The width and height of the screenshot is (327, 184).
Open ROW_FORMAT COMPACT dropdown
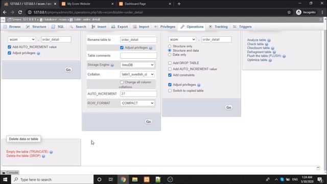137,103
